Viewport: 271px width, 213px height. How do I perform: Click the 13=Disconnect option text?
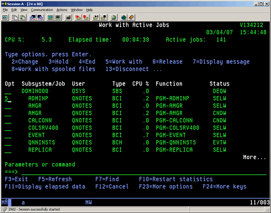[127, 69]
